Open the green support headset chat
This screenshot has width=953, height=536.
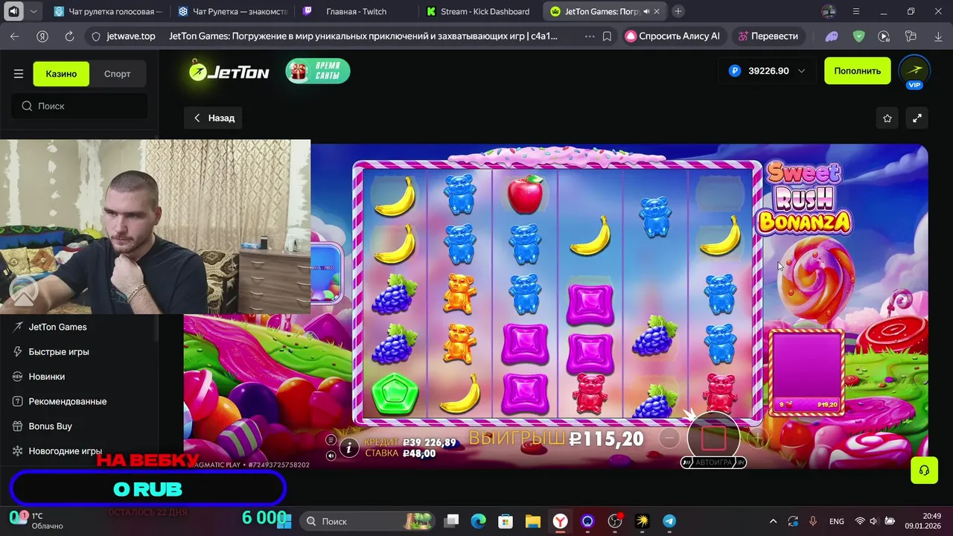coord(924,470)
